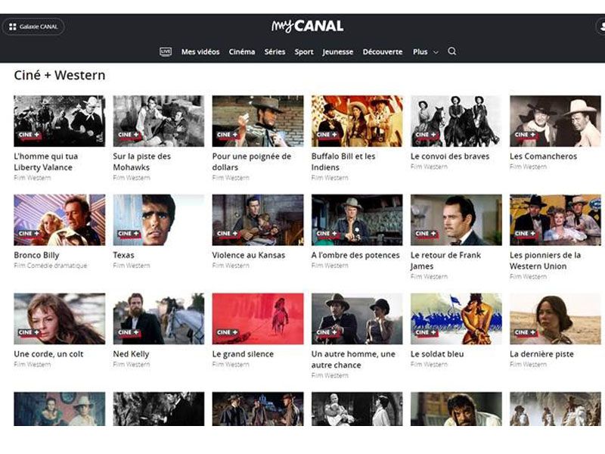Click the Violence au Kansas title
Screen dimensions: 605x454
pyautogui.click(x=249, y=255)
